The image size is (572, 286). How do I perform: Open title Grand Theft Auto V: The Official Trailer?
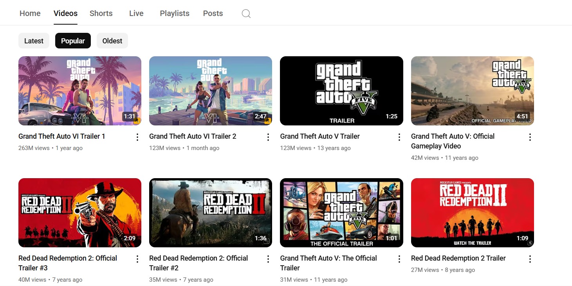click(328, 263)
